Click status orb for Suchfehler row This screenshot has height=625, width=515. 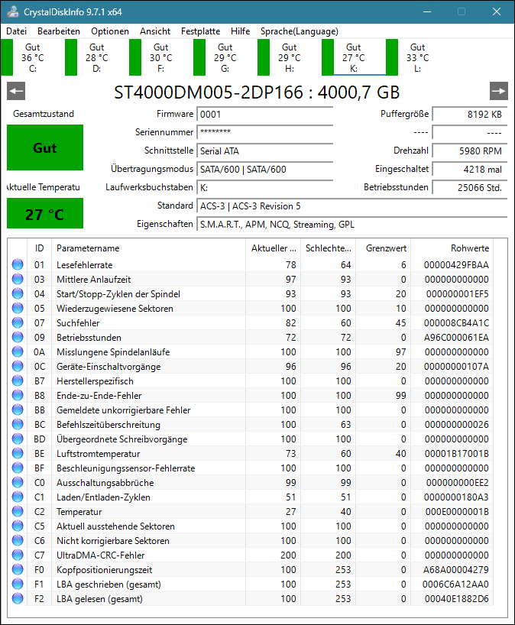coord(18,322)
